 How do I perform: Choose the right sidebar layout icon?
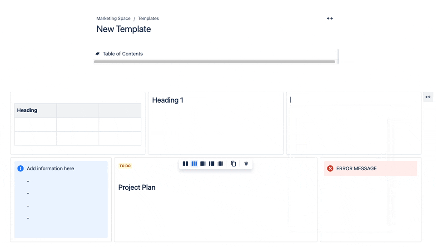click(x=203, y=163)
